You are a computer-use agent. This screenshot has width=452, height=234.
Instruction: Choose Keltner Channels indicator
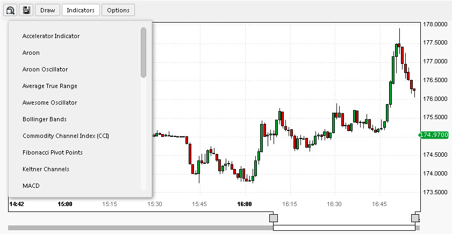click(x=46, y=169)
